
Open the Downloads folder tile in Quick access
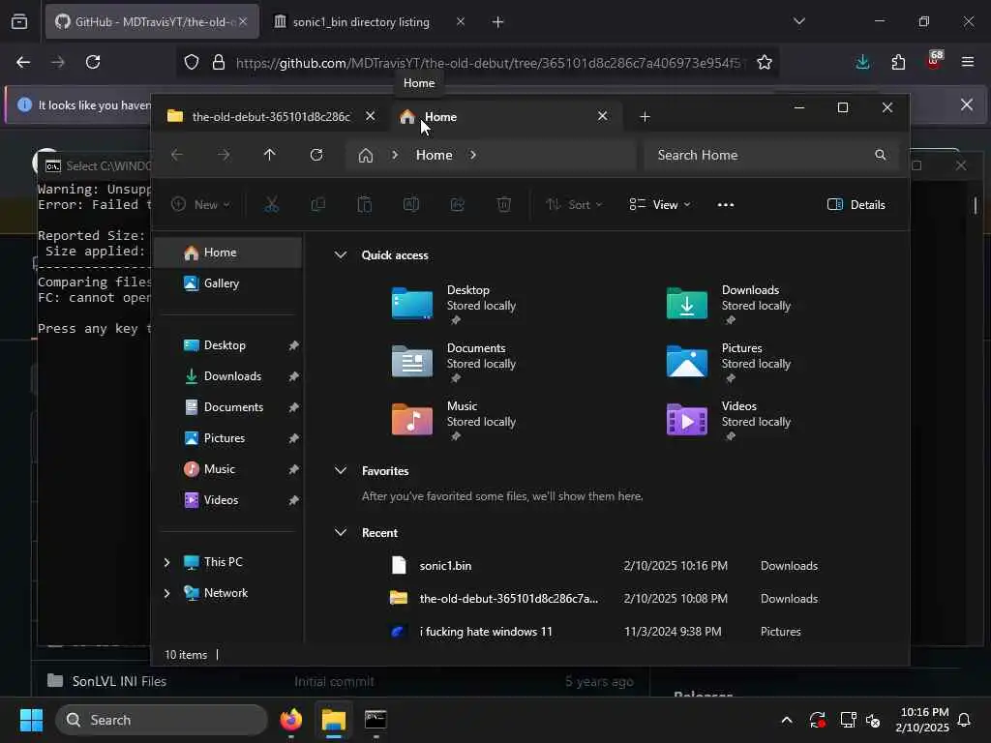click(x=729, y=305)
